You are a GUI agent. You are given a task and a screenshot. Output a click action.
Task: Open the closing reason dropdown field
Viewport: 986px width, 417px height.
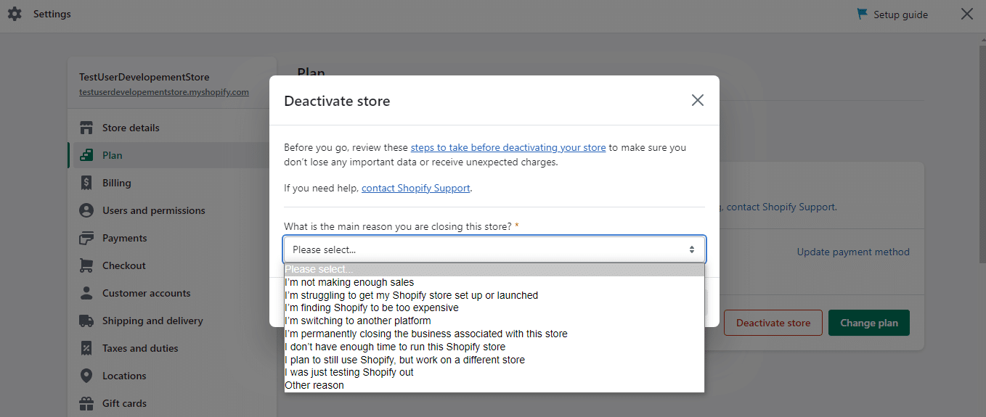494,249
